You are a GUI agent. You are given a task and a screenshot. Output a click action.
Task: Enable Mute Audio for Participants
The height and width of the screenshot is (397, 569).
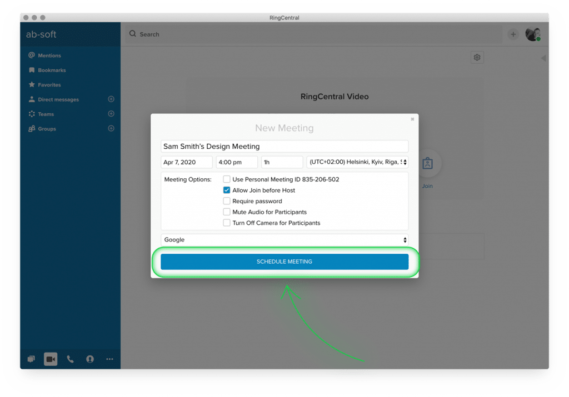227,212
